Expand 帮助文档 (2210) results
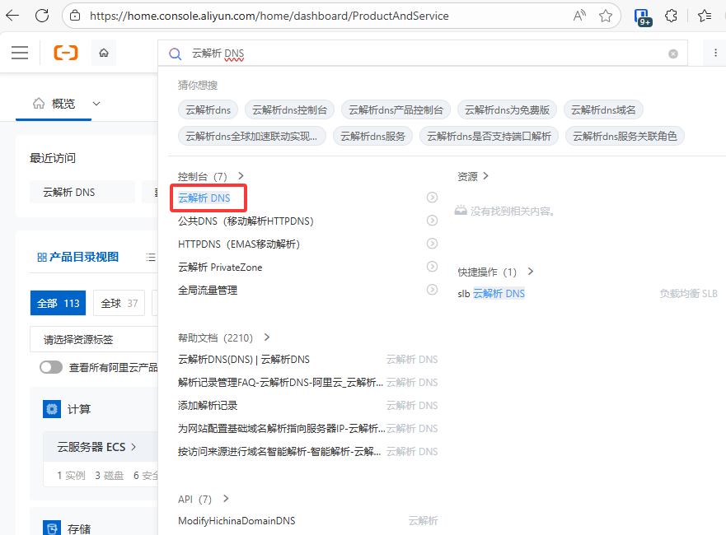726x535 pixels. [x=266, y=337]
